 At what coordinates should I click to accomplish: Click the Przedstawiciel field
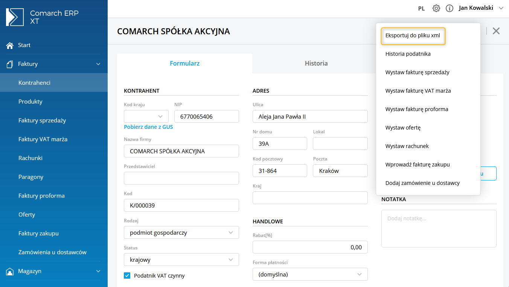[181, 178]
